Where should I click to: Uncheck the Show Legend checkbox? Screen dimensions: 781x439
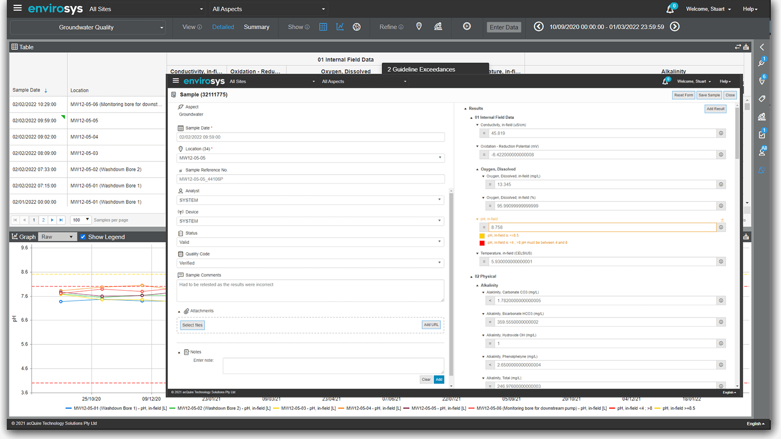point(83,237)
